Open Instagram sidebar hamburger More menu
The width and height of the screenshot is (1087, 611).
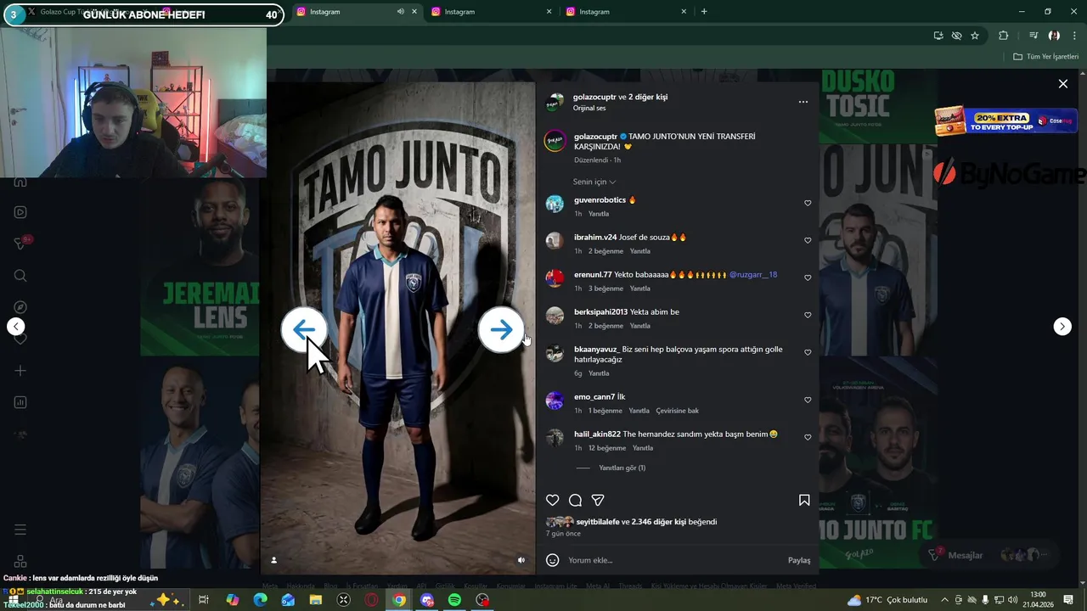click(x=20, y=530)
